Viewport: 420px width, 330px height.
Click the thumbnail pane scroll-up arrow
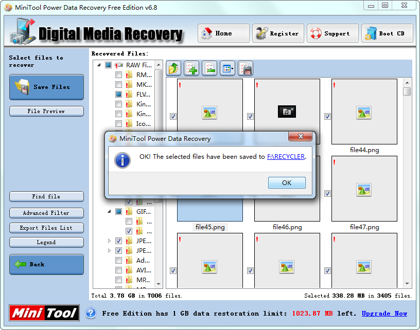tap(407, 83)
